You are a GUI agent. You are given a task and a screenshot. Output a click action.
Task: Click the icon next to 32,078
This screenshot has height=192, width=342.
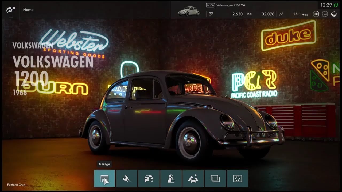tap(250, 14)
